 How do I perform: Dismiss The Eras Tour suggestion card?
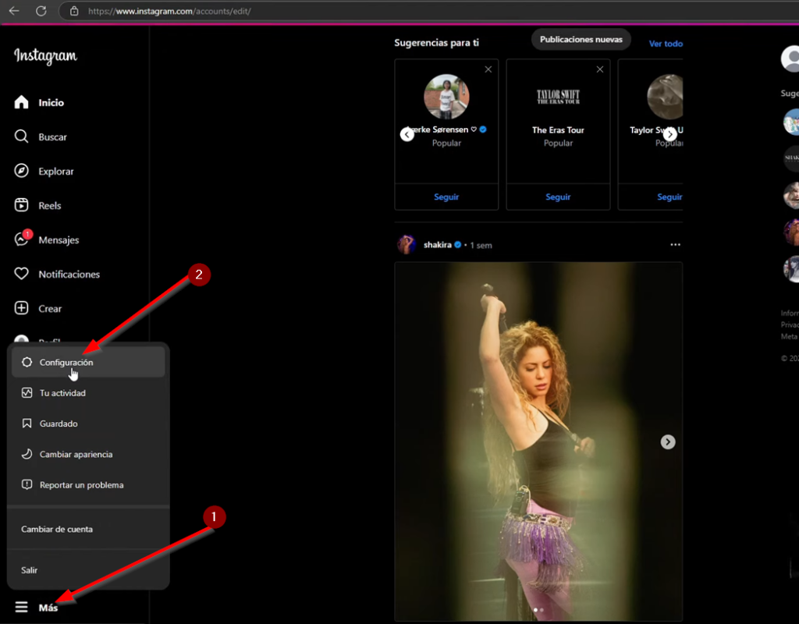(600, 69)
